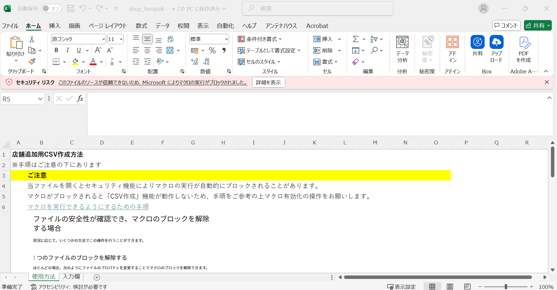Screen dimensions: 557x290
Task: Open the font name dropdown
Action: [x=104, y=39]
